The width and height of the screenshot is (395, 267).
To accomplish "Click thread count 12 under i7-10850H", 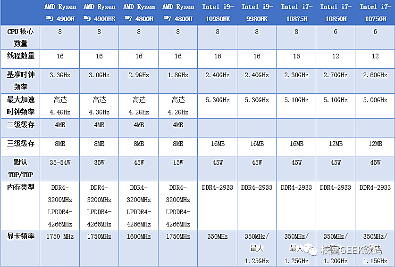I will coord(336,56).
